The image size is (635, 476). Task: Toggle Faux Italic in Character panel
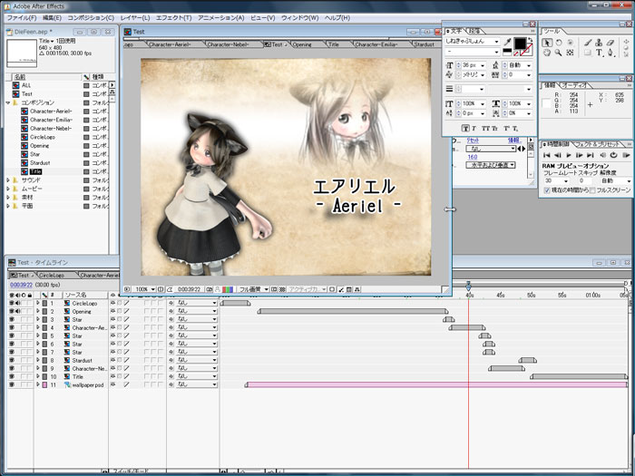474,129
